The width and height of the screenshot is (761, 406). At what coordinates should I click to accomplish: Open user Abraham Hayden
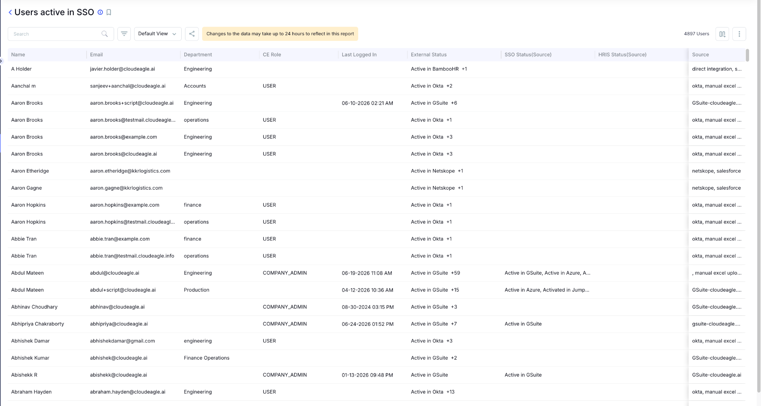click(x=31, y=392)
